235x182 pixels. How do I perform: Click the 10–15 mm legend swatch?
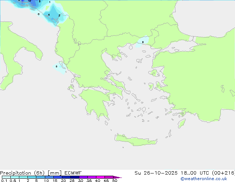(x=49, y=177)
